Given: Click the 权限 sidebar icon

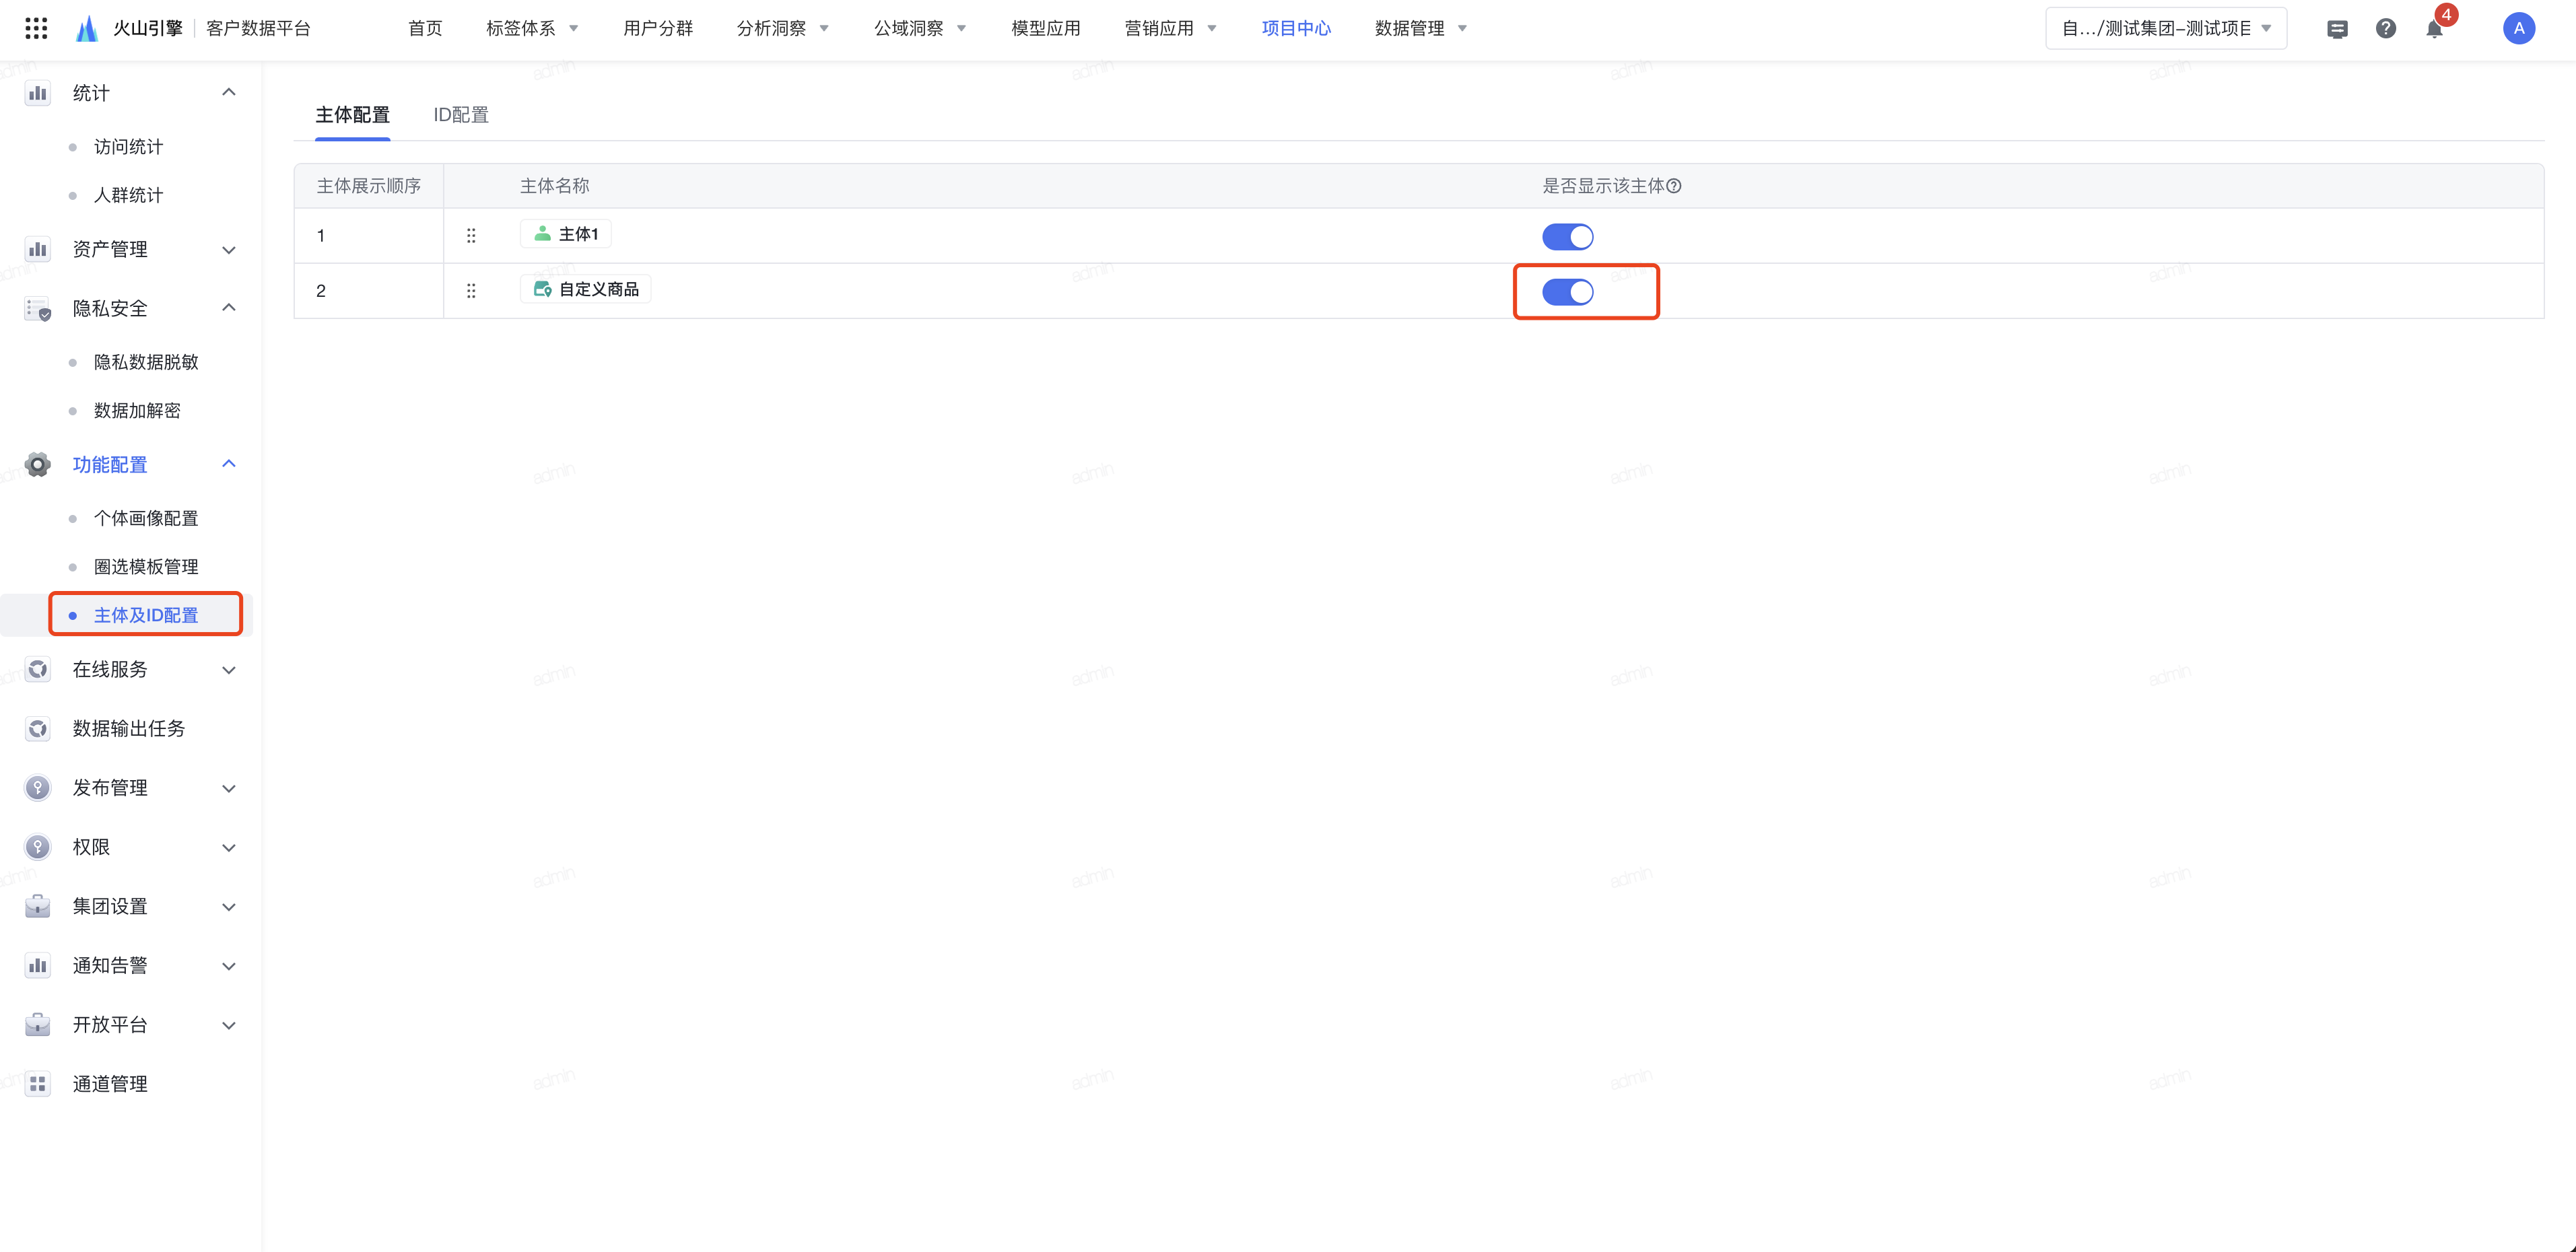Looking at the screenshot, I should (x=38, y=847).
